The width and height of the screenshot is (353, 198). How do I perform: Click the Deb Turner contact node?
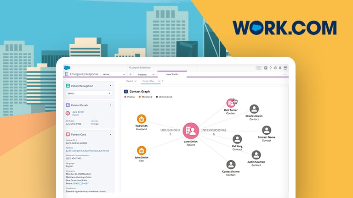click(x=231, y=104)
